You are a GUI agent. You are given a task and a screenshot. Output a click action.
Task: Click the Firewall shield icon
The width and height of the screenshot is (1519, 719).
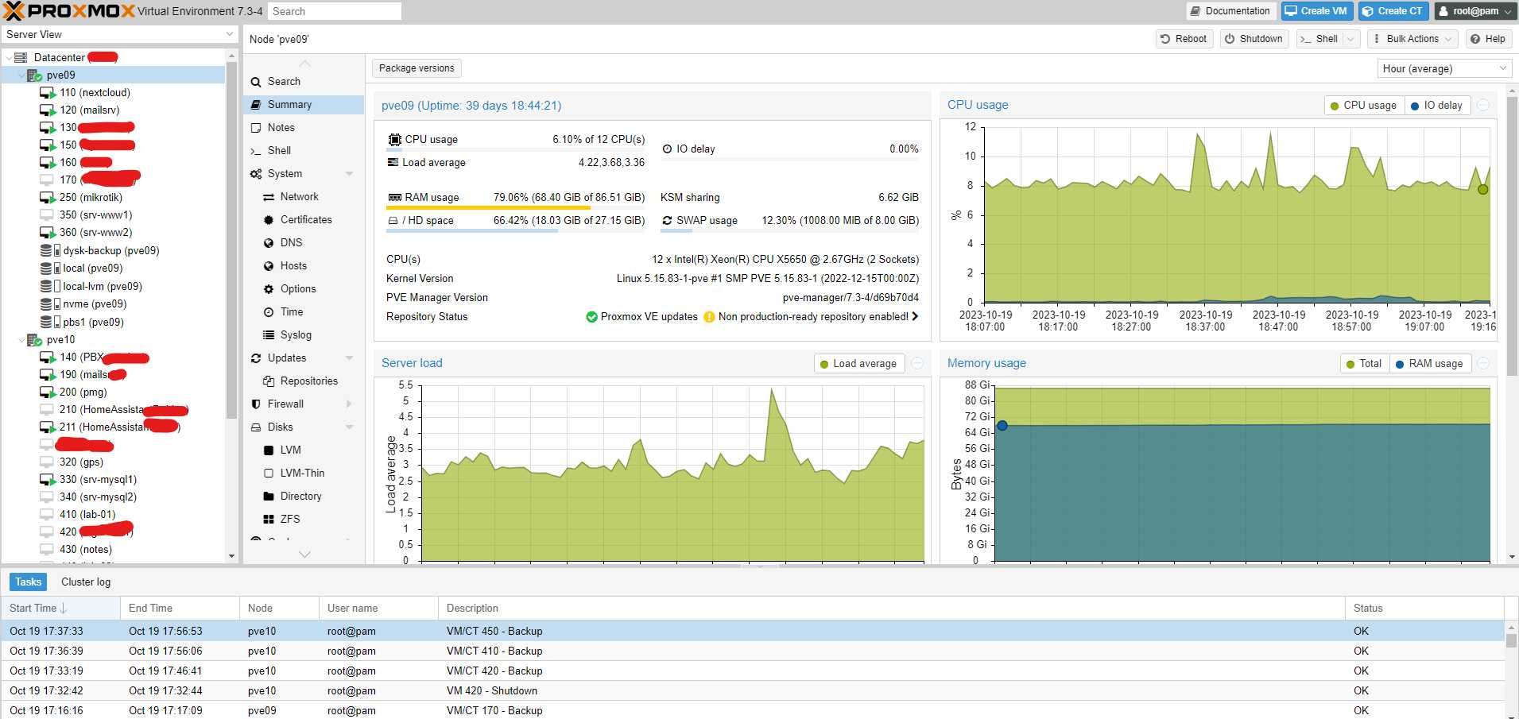click(256, 404)
